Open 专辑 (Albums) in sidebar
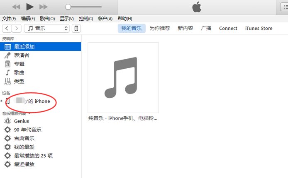The image size is (288, 178). click(19, 64)
